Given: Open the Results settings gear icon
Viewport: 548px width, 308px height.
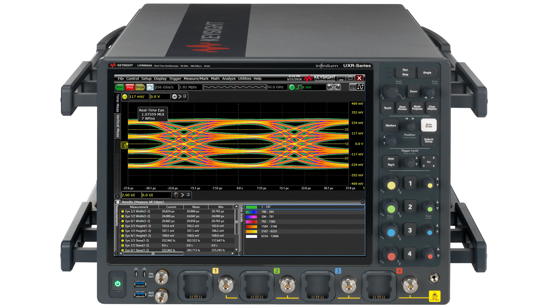Looking at the screenshot, I should click(118, 202).
